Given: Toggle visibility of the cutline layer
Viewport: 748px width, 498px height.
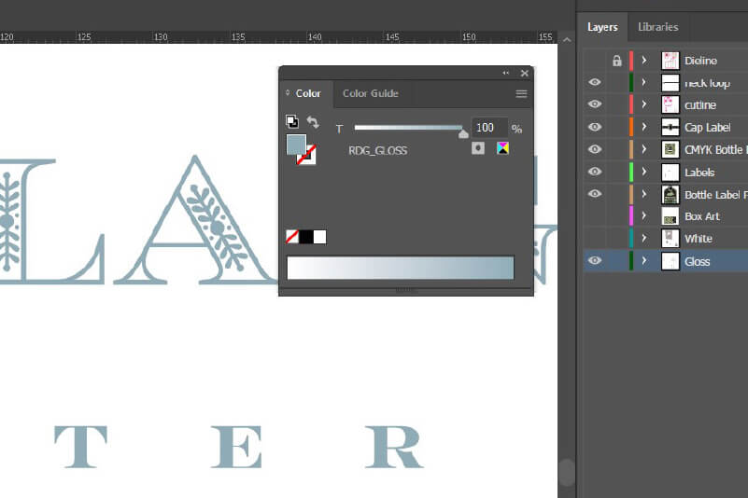Looking at the screenshot, I should 594,104.
